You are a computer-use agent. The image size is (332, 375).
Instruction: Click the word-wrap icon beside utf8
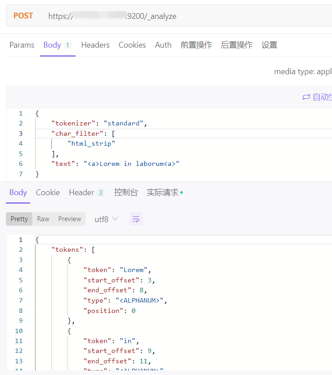coord(136,219)
